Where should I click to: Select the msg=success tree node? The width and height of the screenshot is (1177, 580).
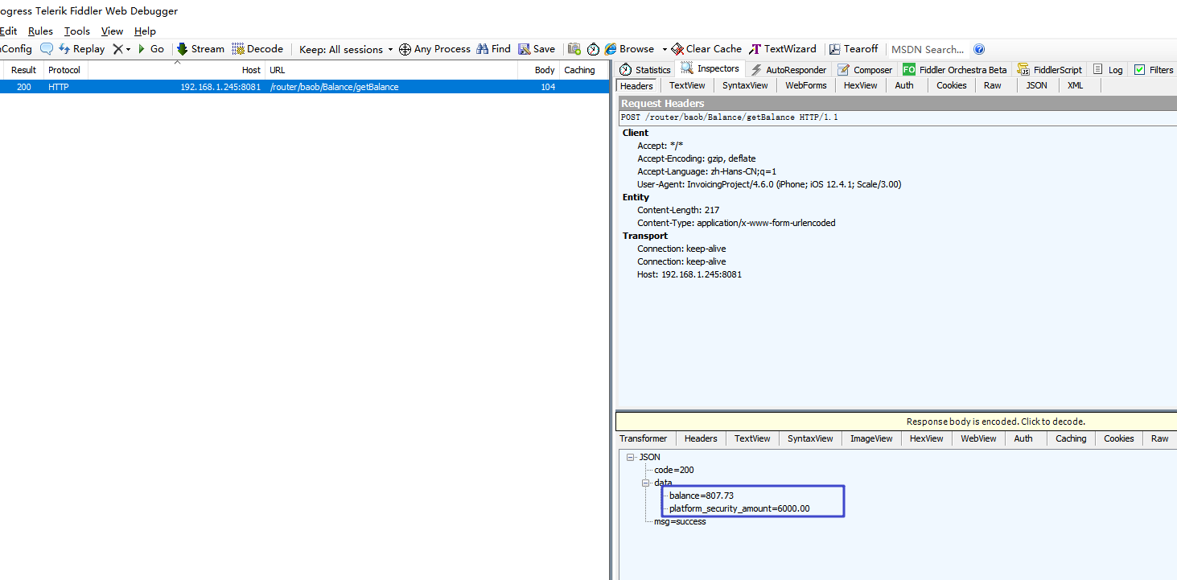[x=680, y=521]
